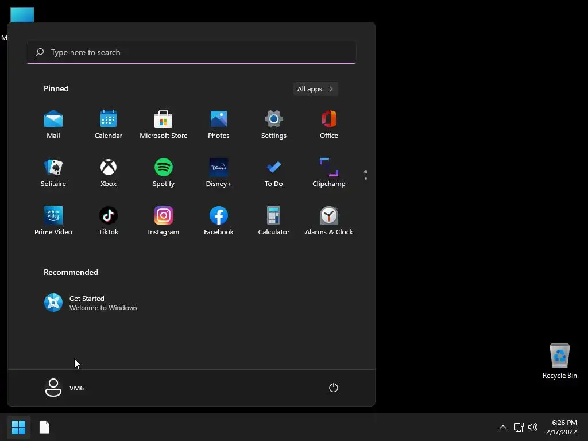
Task: Launch Spotify
Action: [164, 173]
